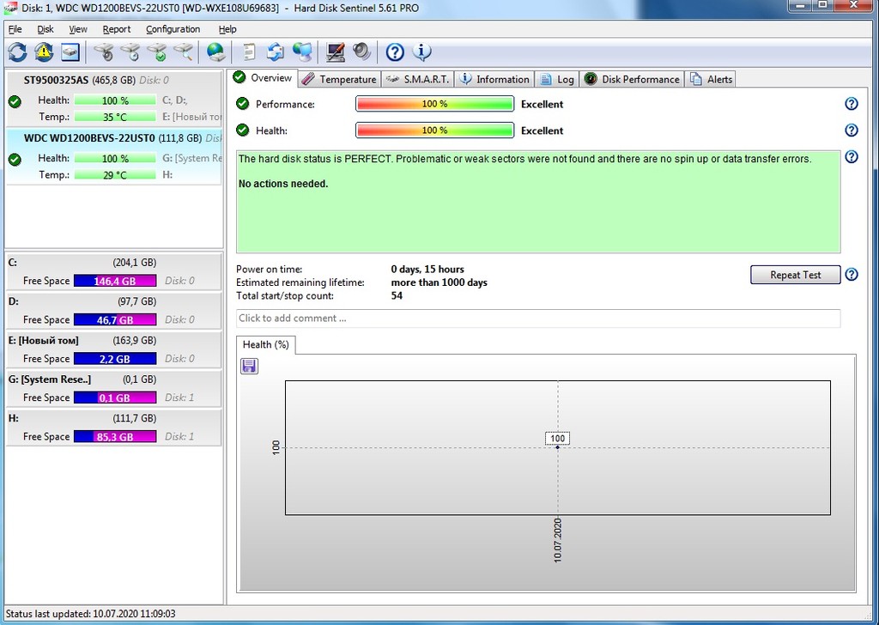Switch to the S.M.A.R.T. tab
879x625 pixels.
coord(417,79)
